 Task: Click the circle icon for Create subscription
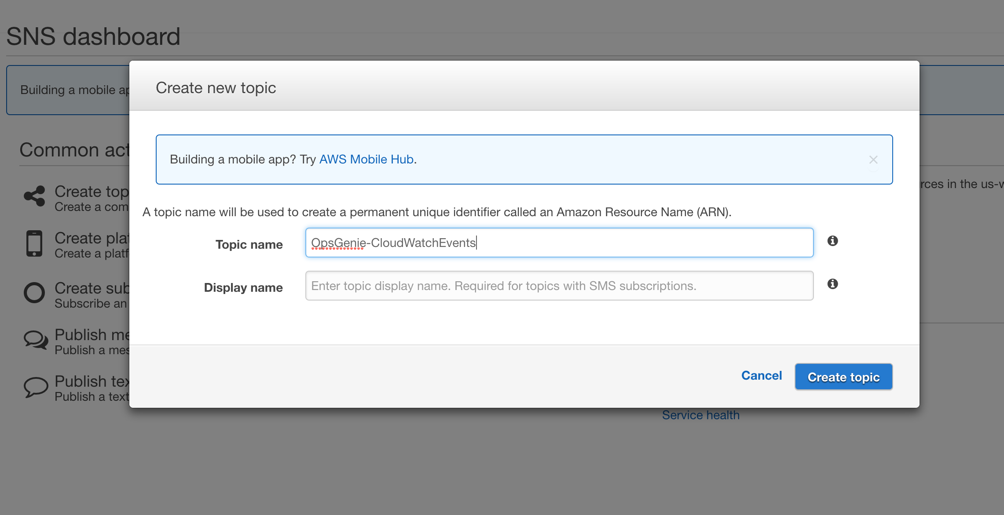(x=34, y=293)
